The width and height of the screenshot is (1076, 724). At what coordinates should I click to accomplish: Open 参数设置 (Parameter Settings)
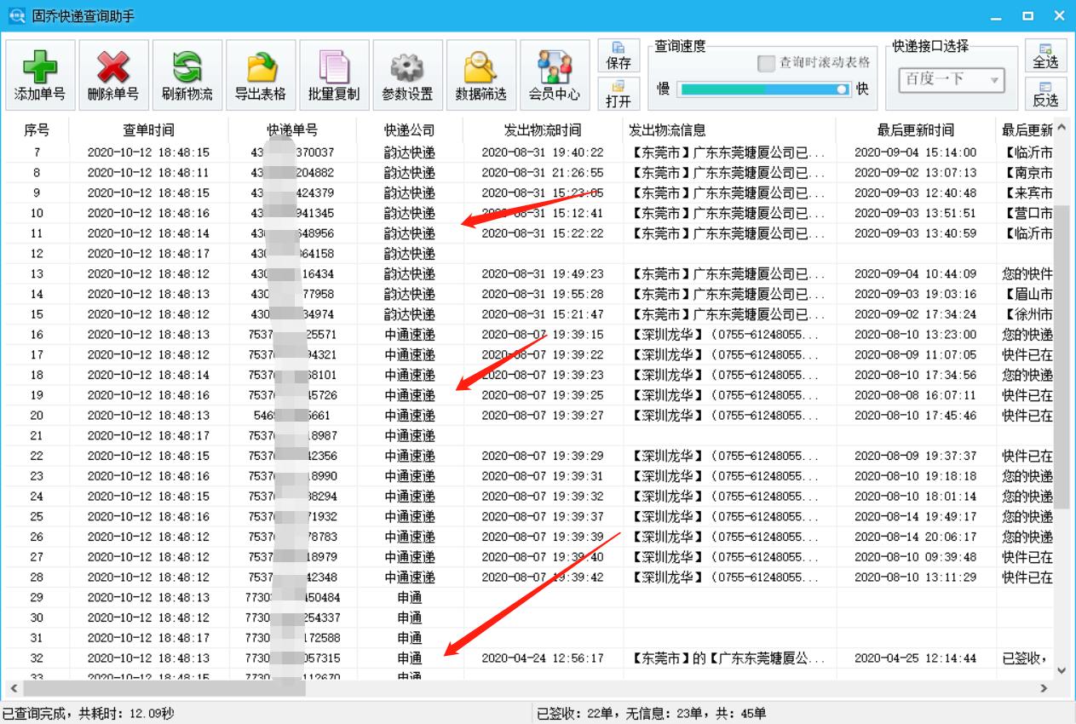click(x=406, y=74)
